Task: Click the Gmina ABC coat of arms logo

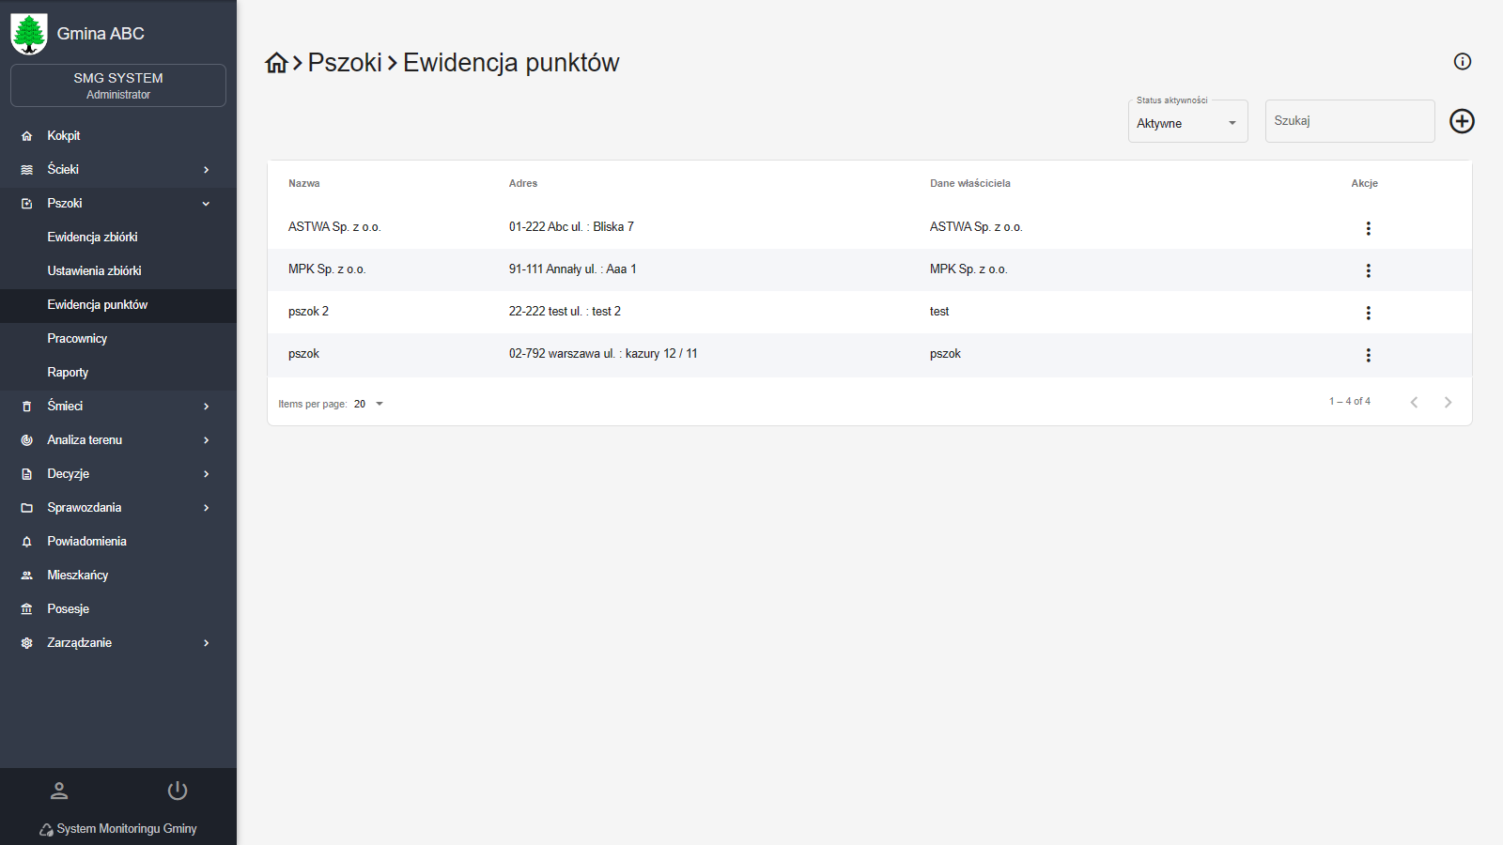Action: (29, 34)
